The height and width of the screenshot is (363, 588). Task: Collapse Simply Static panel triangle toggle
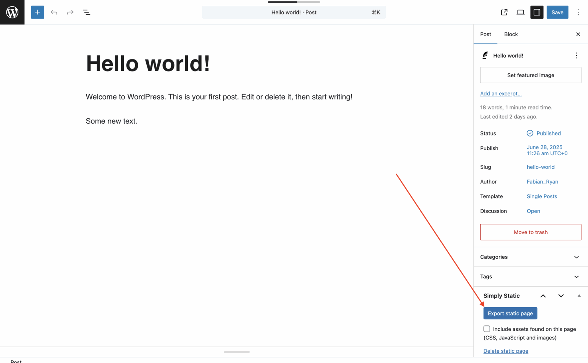(579, 296)
